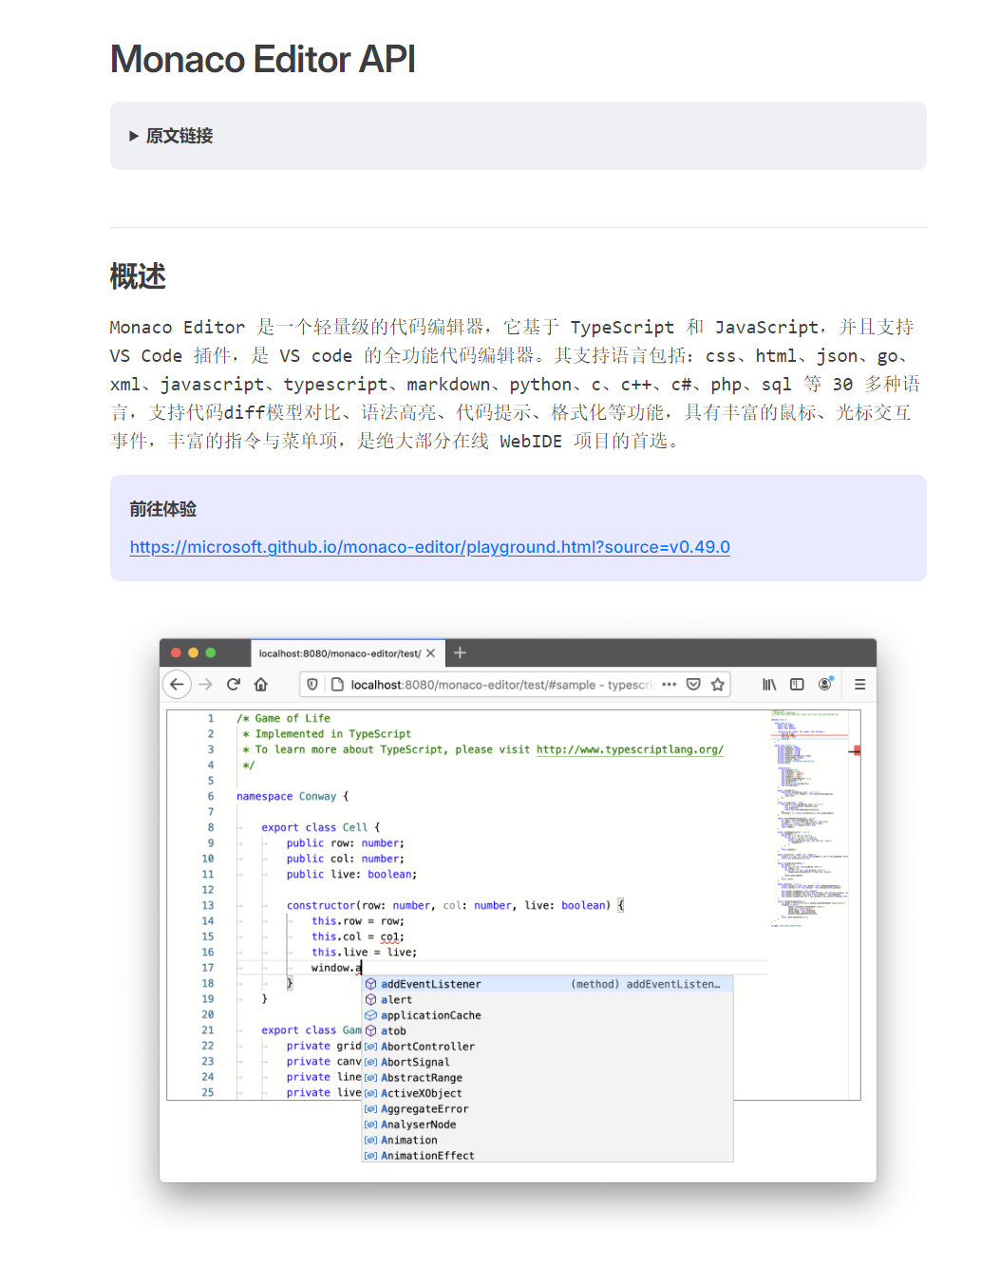This screenshot has width=1000, height=1266.
Task: Click the library bookshelf icon
Action: (x=769, y=684)
